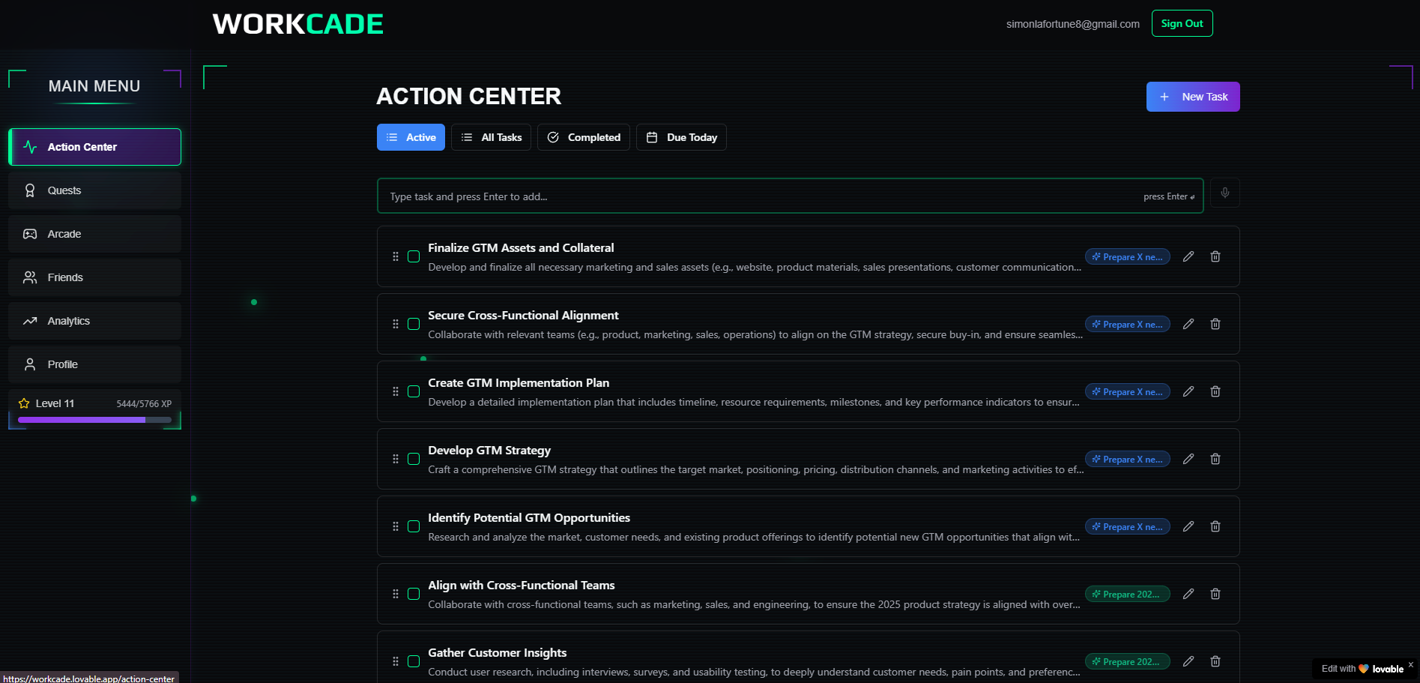Click the drag handle beside Create GTM Implementation Plan
This screenshot has width=1420, height=683.
(396, 391)
